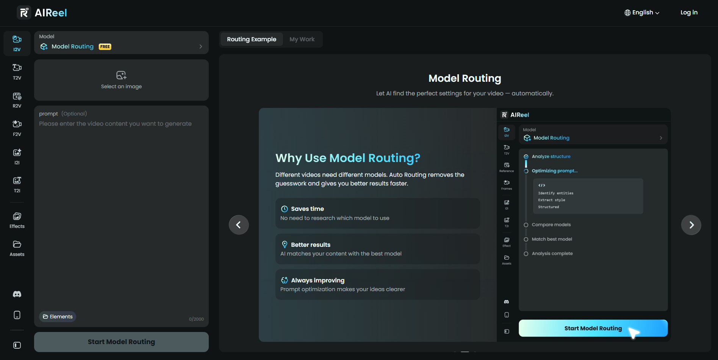The width and height of the screenshot is (718, 360).
Task: Open the Elements button in prompt box
Action: click(58, 316)
